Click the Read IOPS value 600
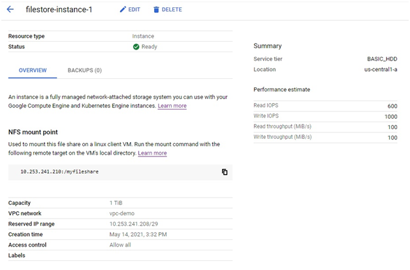The width and height of the screenshot is (410, 270). pyautogui.click(x=392, y=106)
